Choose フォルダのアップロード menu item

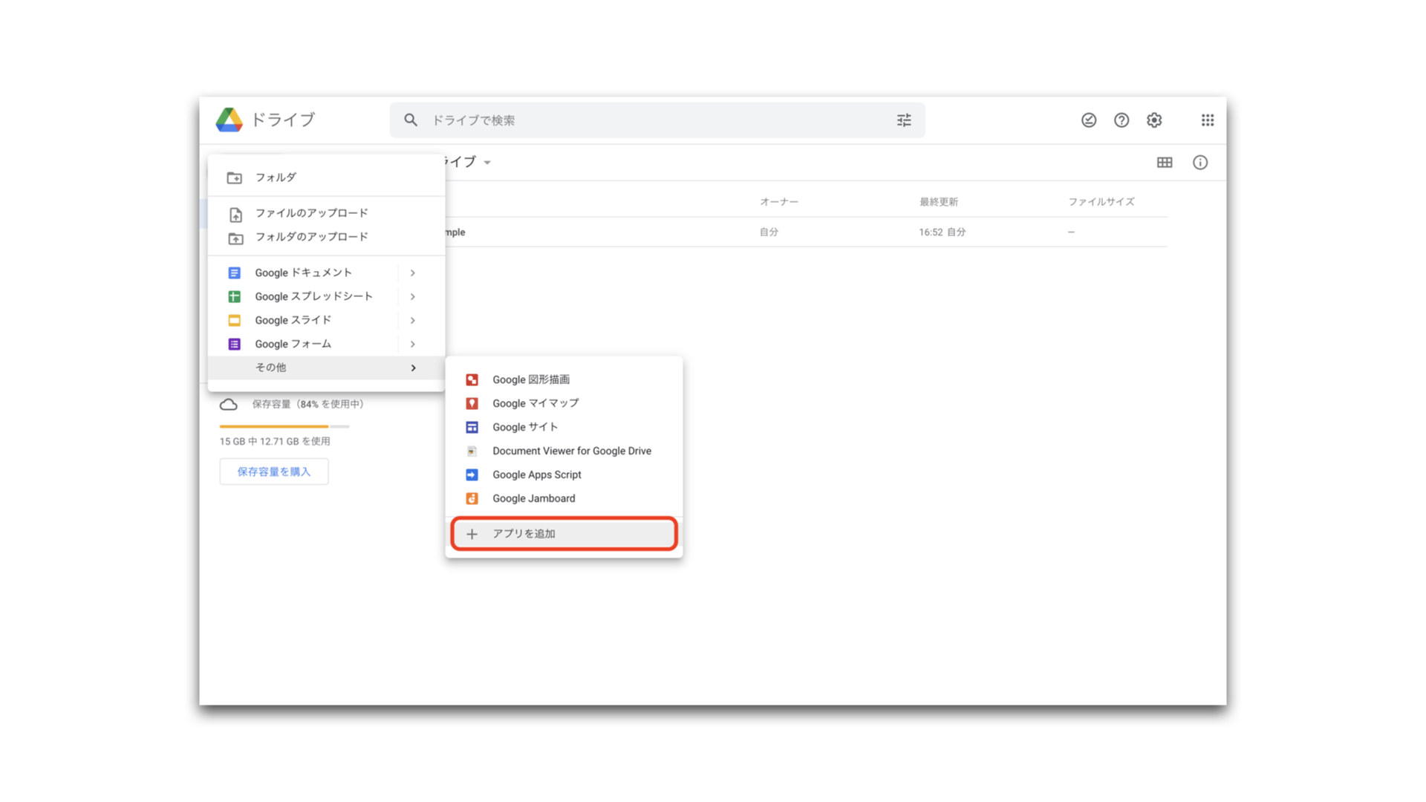coord(327,237)
